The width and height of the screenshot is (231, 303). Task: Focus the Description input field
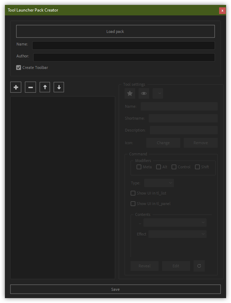(x=184, y=130)
